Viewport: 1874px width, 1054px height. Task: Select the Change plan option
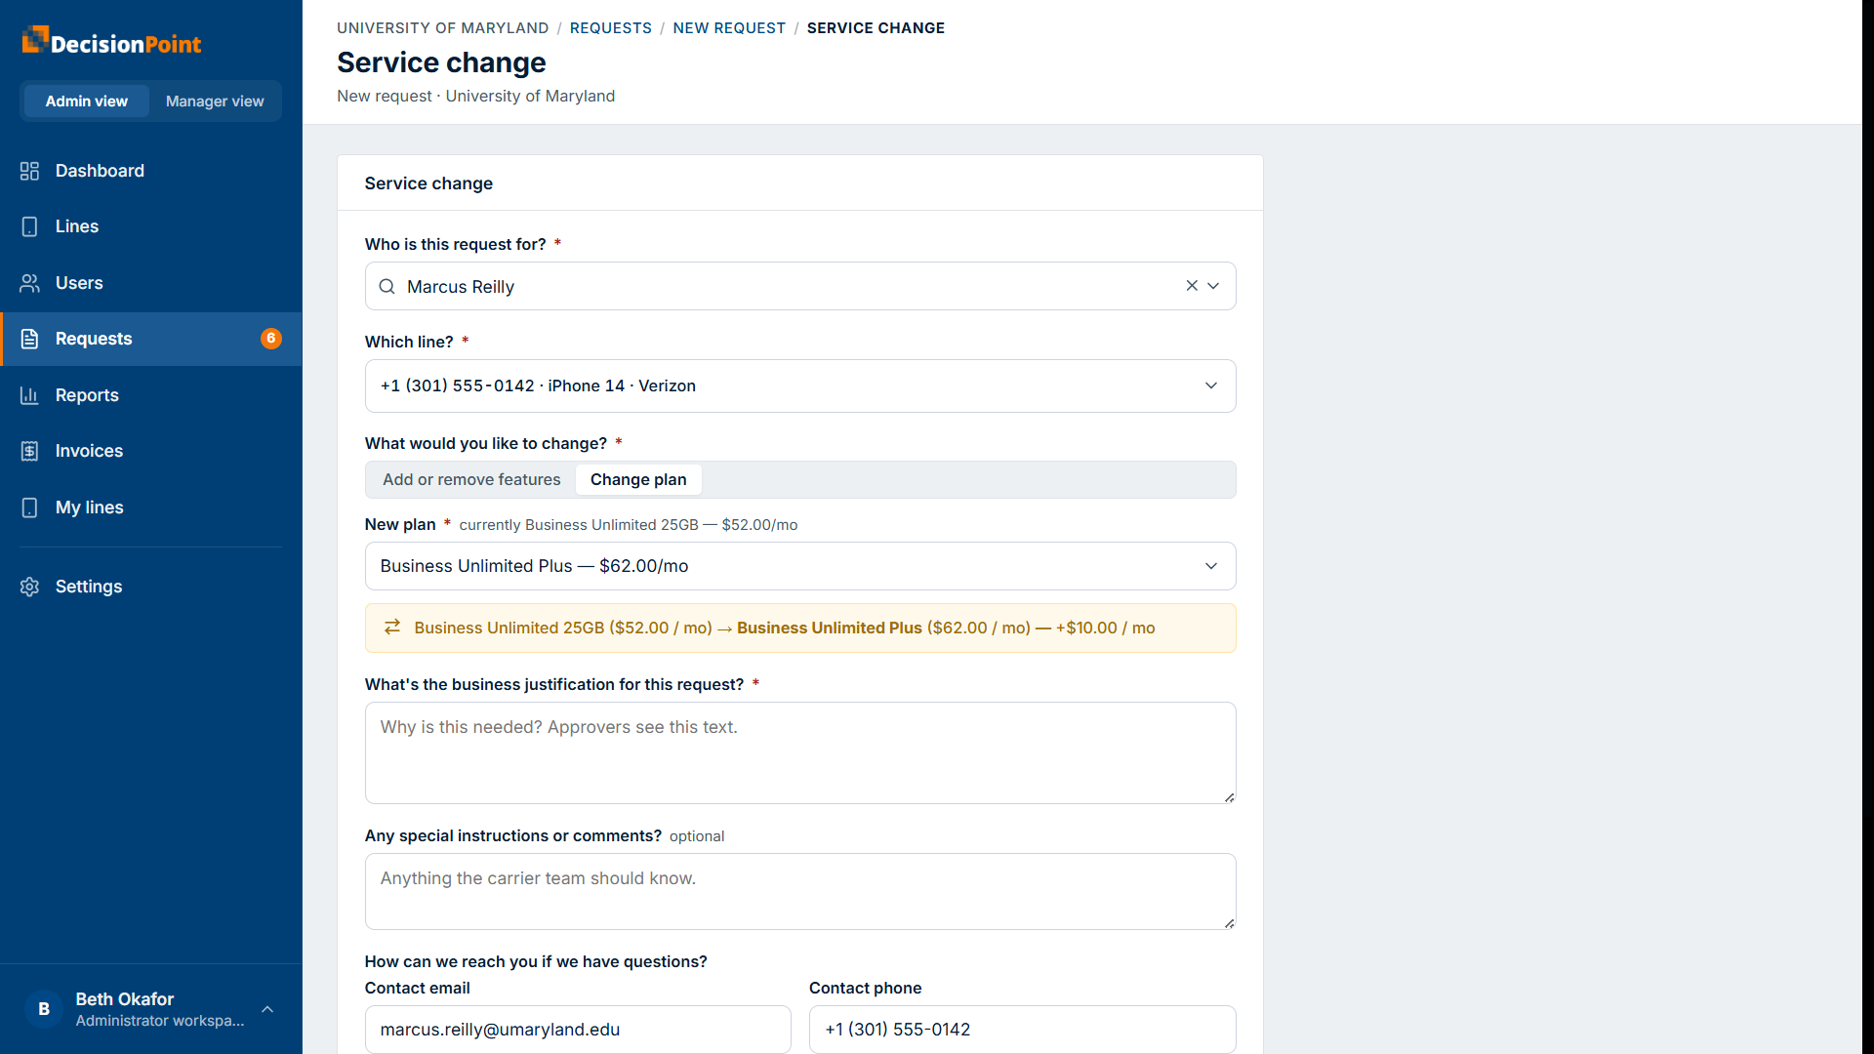tap(638, 479)
